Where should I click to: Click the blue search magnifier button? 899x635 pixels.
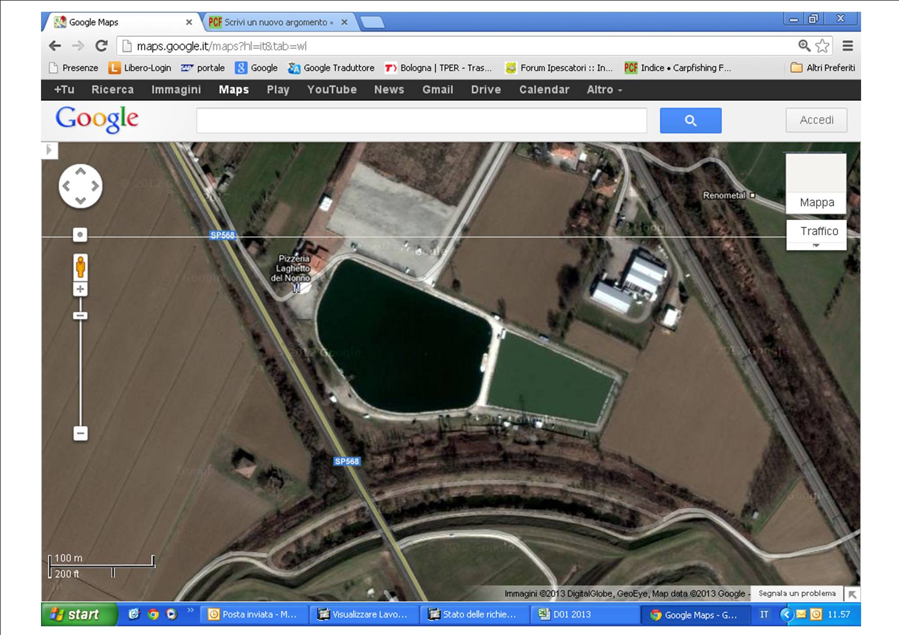[x=690, y=120]
